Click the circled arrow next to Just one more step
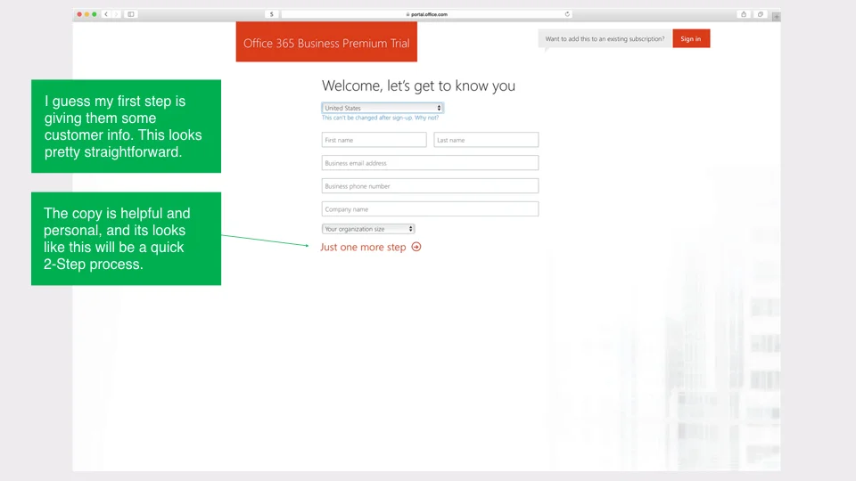 tap(416, 247)
